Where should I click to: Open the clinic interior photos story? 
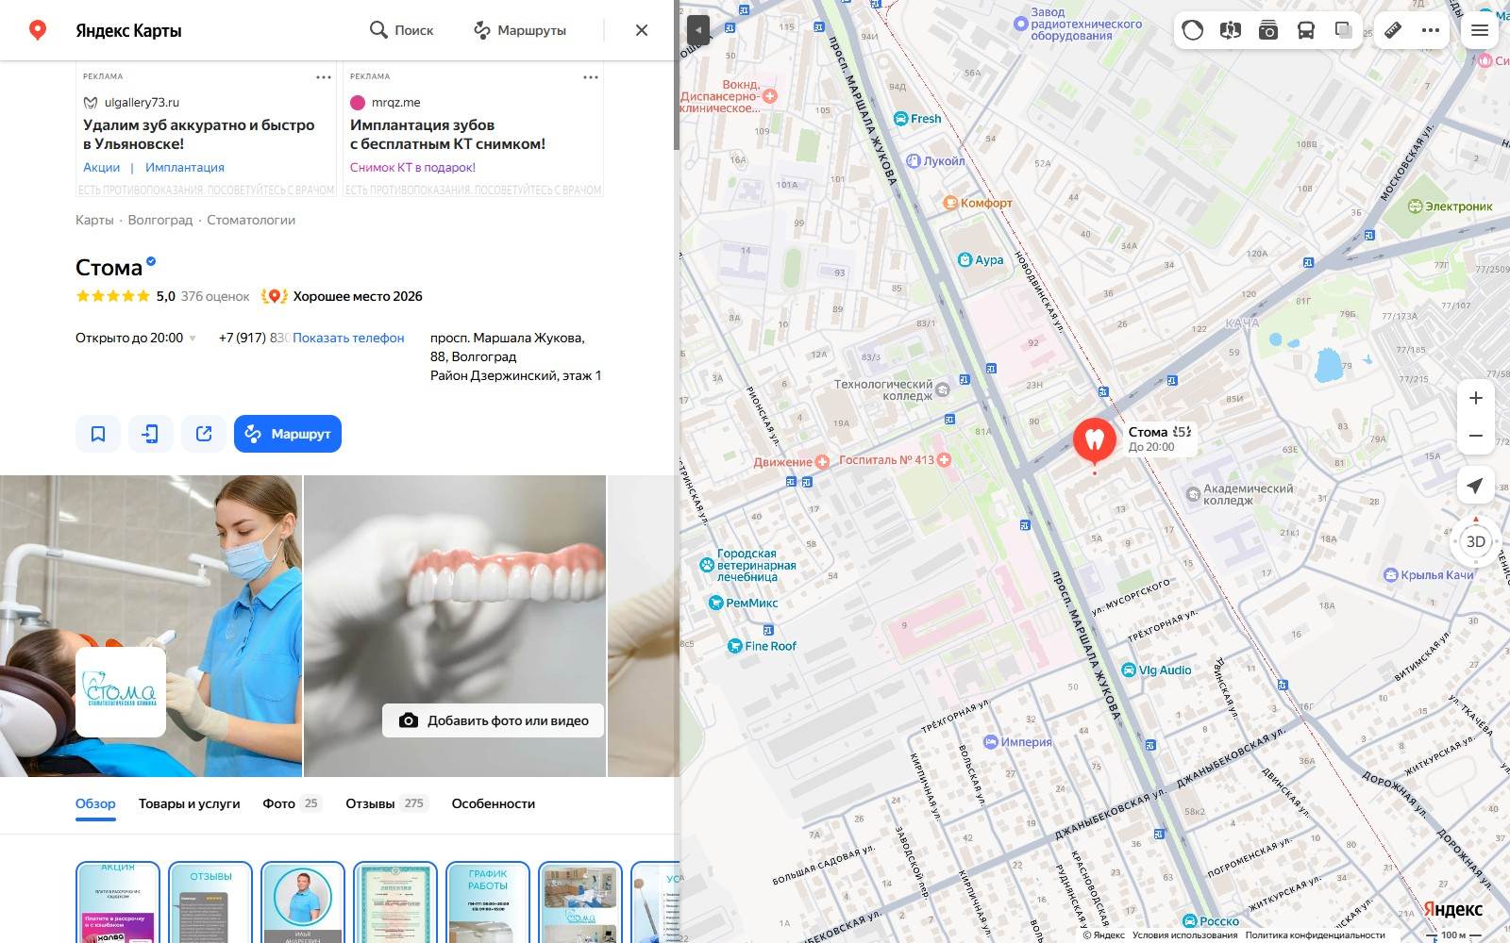point(580,902)
